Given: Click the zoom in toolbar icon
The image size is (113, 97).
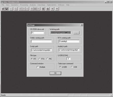Looking at the screenshot, I should [x=20, y=9].
